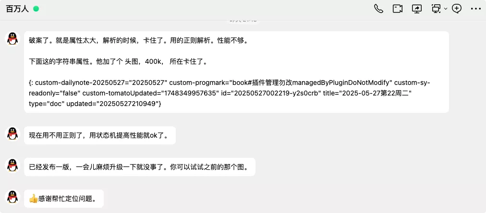Expand the remote control dropdown arrow
486x213 pixels.
(446, 9)
